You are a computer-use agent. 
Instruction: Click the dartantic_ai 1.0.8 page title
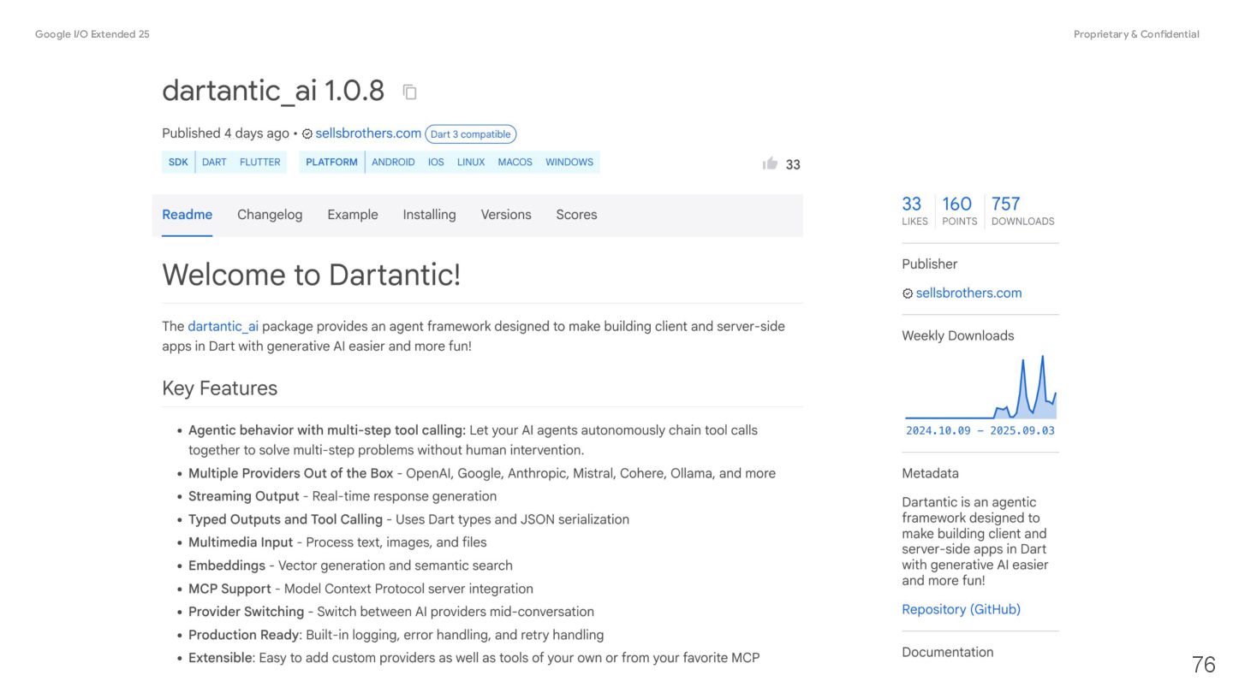coord(273,91)
